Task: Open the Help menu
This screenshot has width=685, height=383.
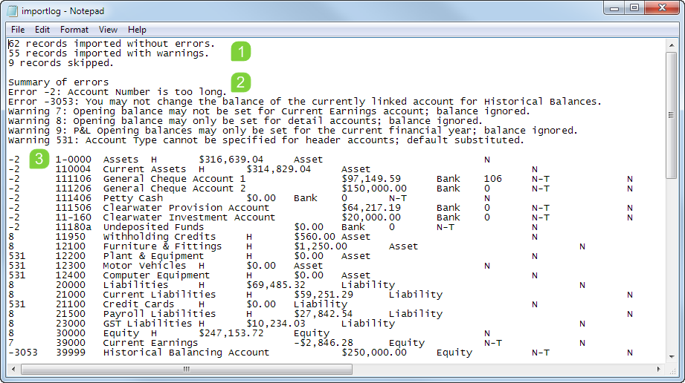Action: tap(137, 30)
